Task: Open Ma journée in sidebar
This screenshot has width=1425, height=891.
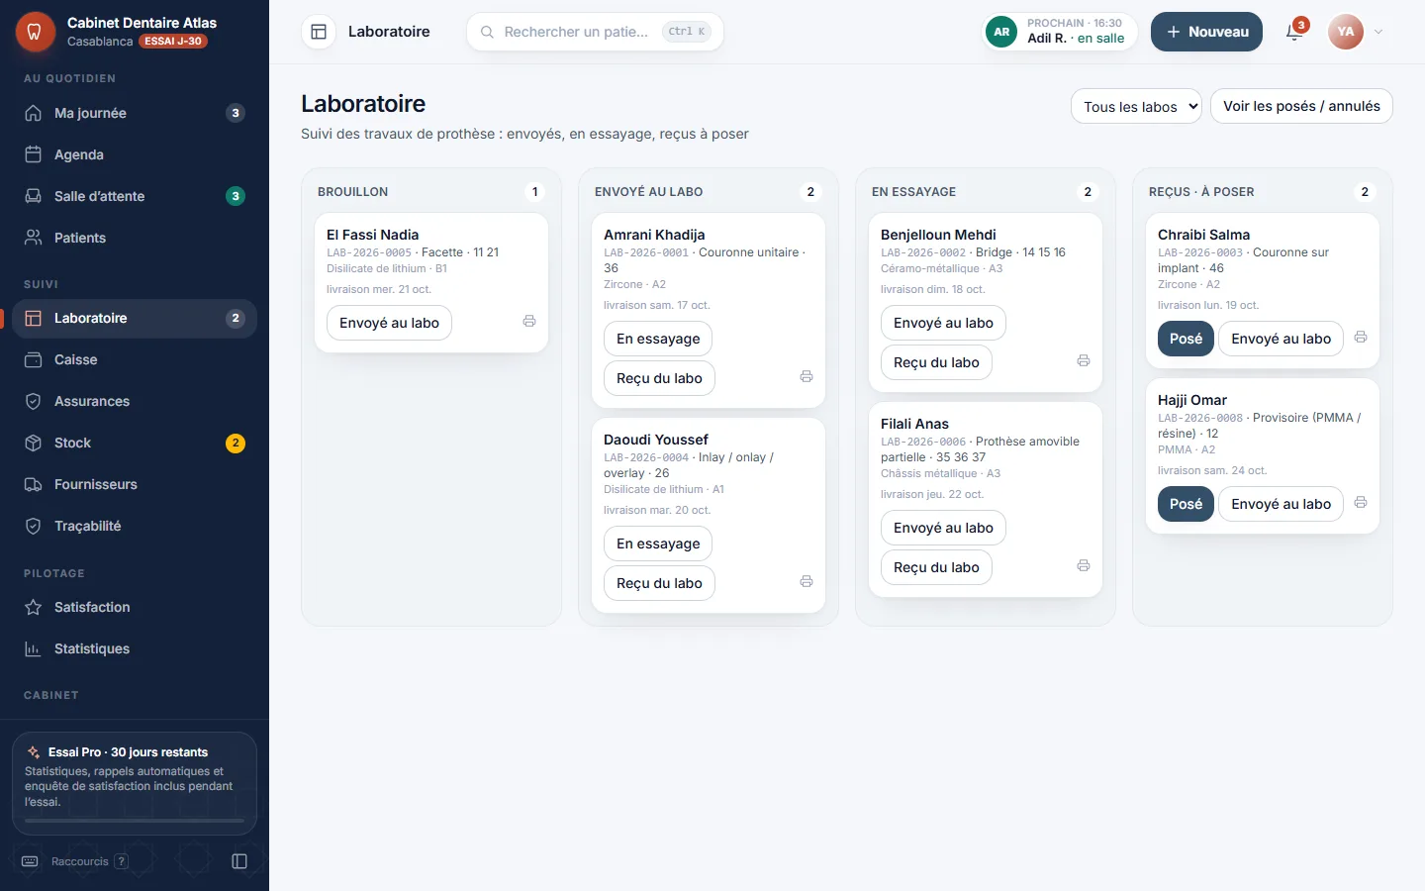Action: (x=135, y=113)
